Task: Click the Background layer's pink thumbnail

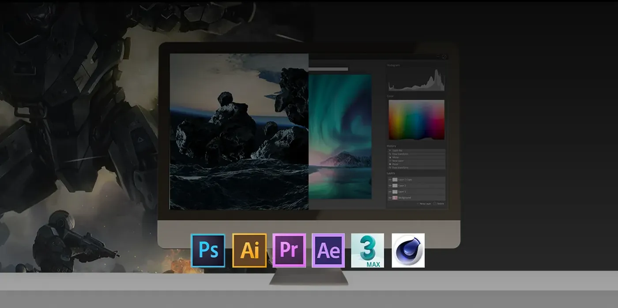Action: pyautogui.click(x=395, y=198)
